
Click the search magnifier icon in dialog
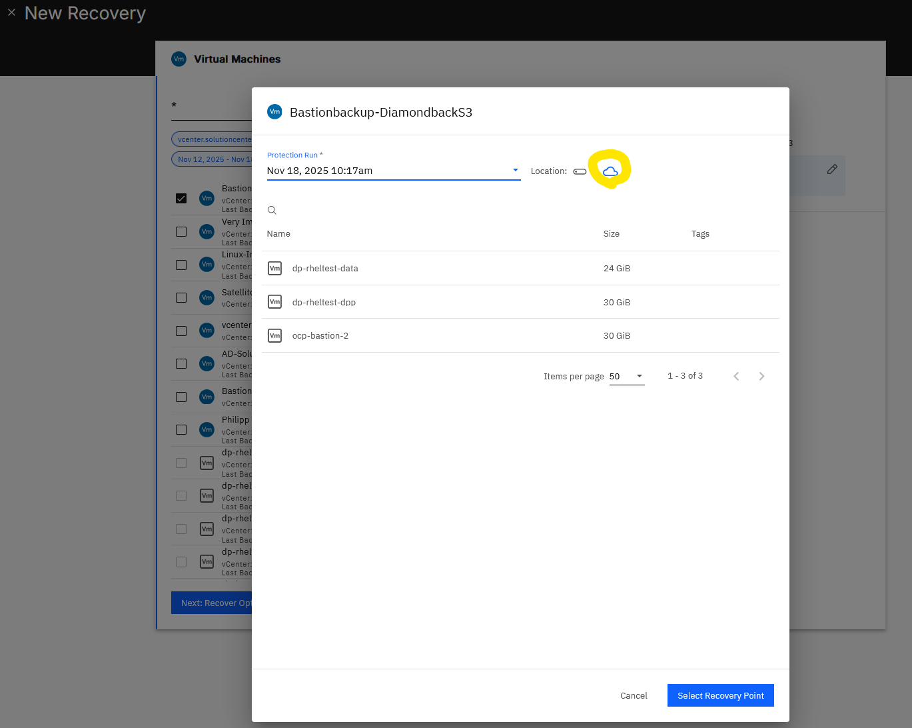[272, 210]
